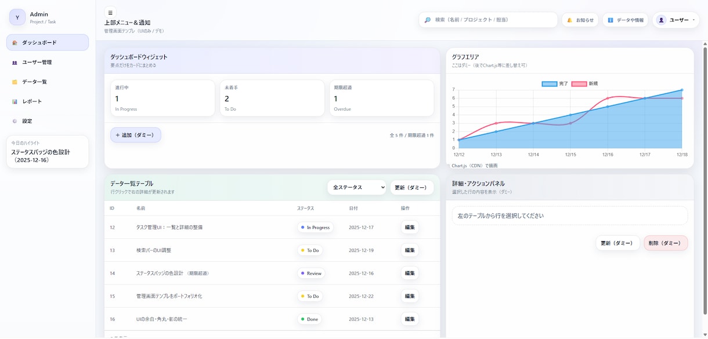
Task: Click the レポート chart icon
Action: click(15, 102)
